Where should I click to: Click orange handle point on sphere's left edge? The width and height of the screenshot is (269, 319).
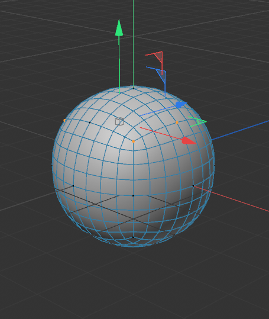pyautogui.click(x=64, y=121)
